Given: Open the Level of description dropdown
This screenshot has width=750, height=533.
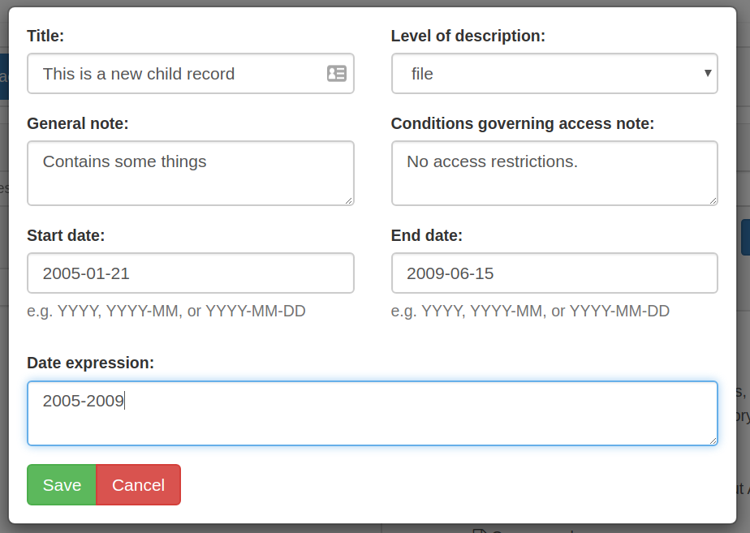Looking at the screenshot, I should (x=554, y=74).
